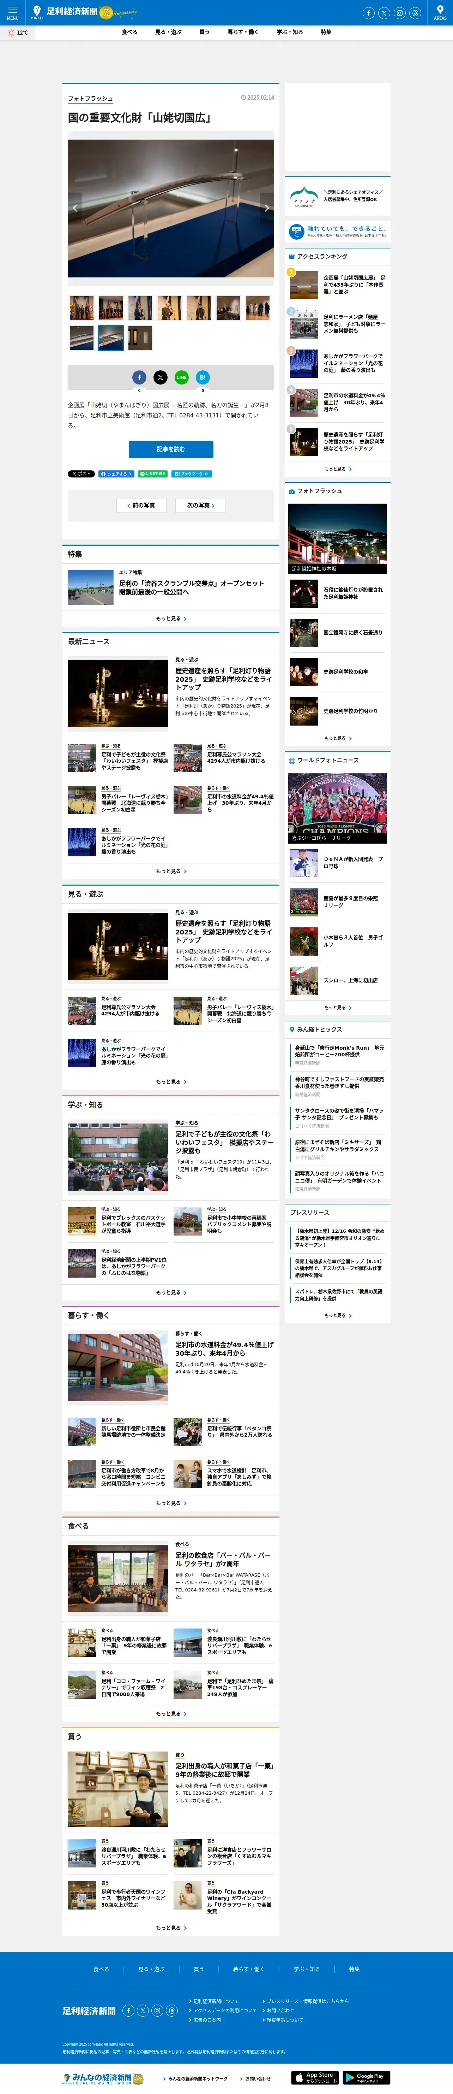Share the photo via round Facebook icon

(x=140, y=377)
